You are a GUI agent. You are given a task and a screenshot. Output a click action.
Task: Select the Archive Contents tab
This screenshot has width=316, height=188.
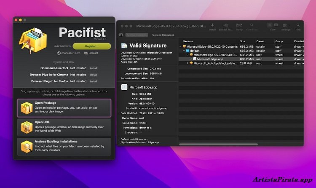137,35
